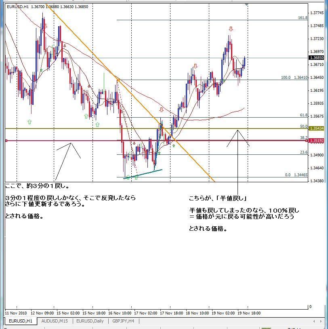Click the chart title EURUSD,H1 OHLC text

(x=47, y=7)
